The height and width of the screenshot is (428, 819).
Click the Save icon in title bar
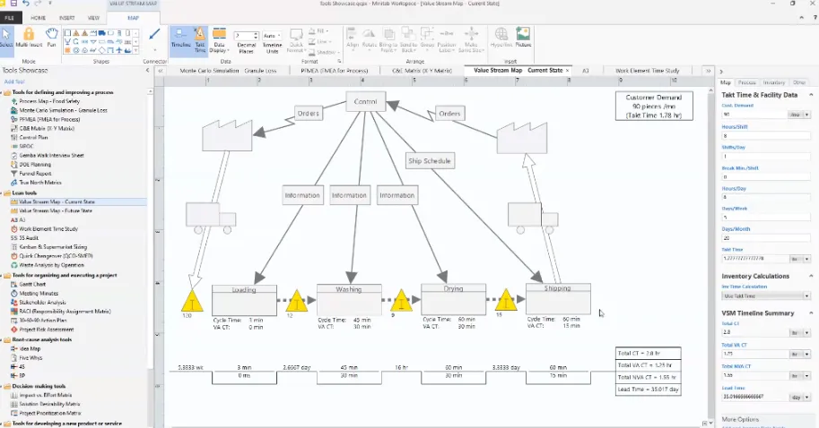[13, 4]
